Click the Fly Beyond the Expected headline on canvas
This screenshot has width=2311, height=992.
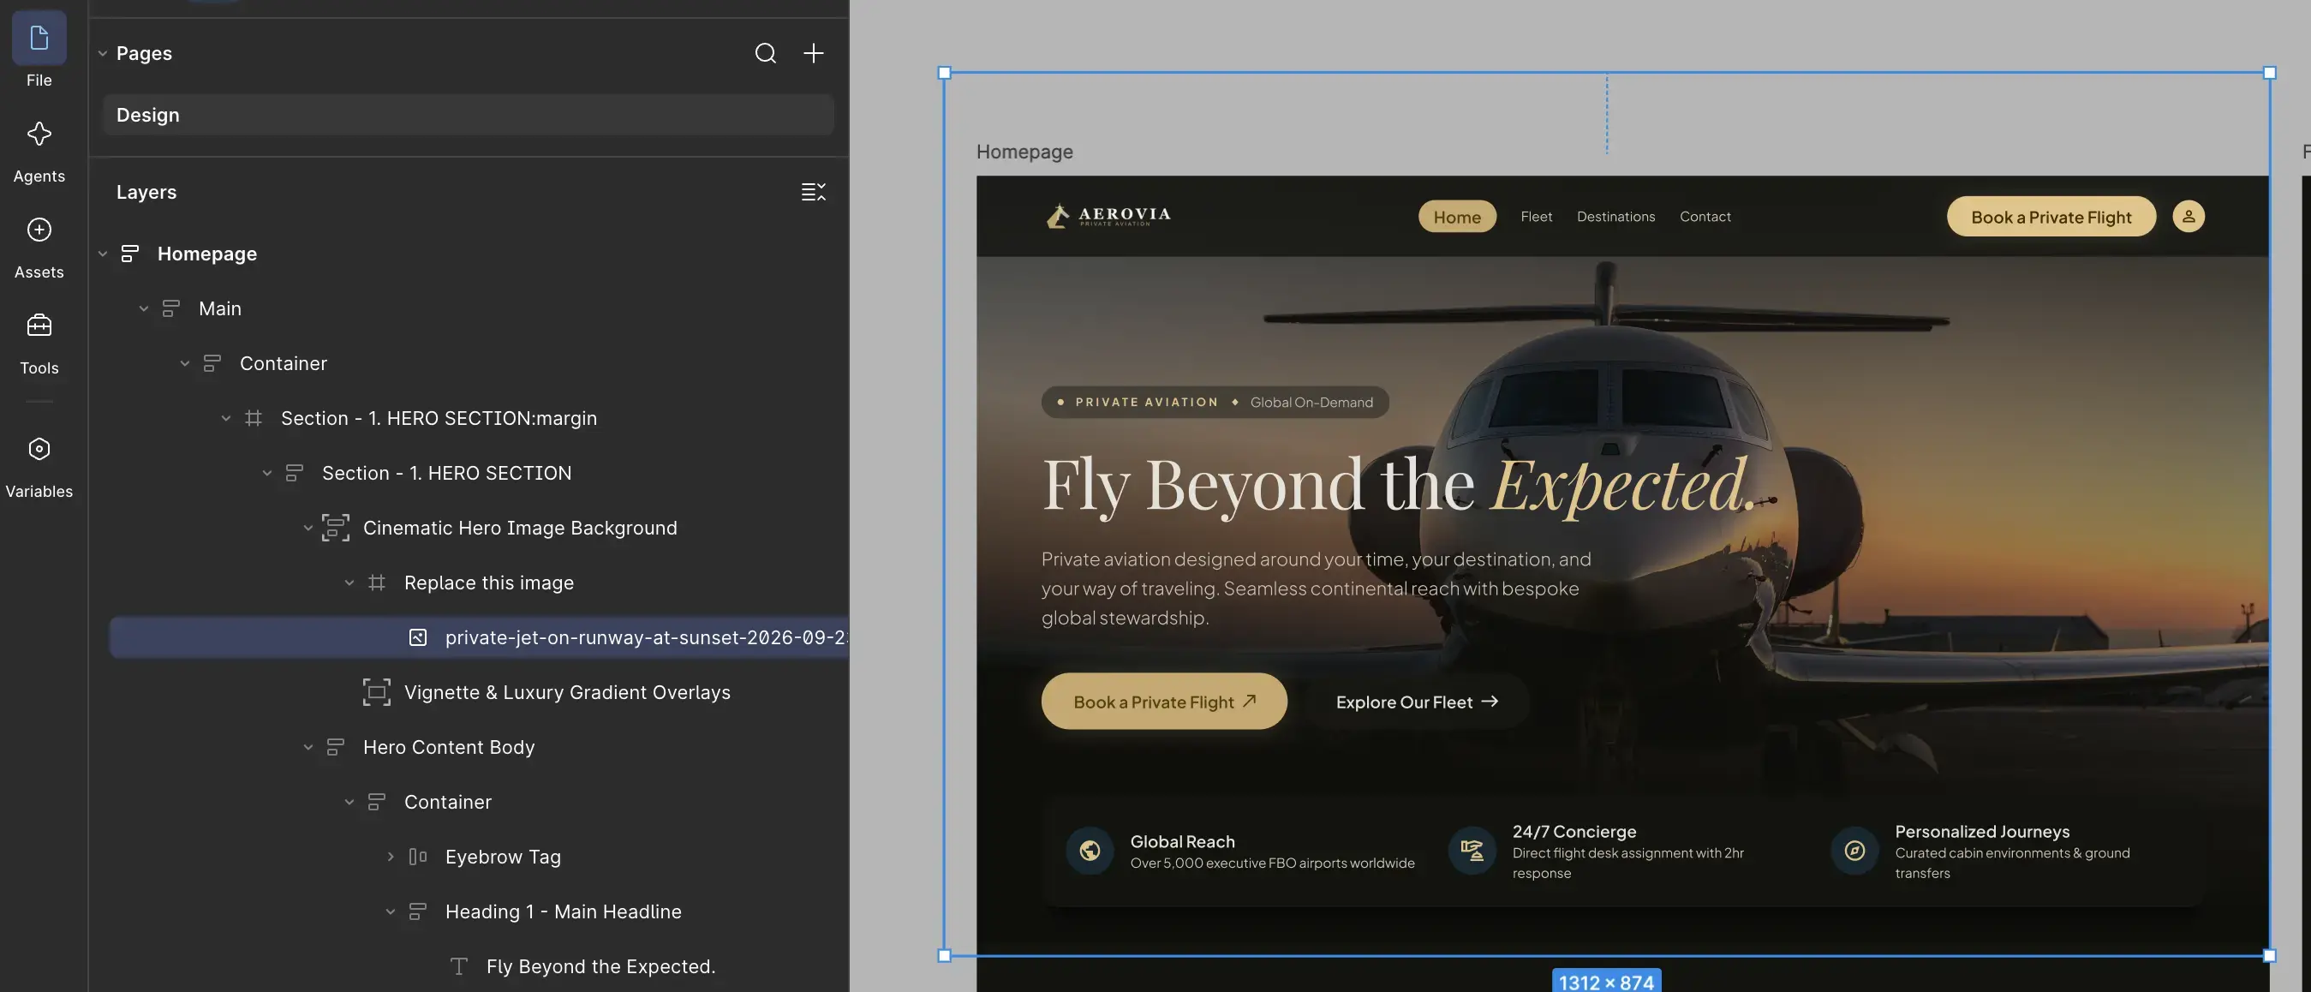click(x=1398, y=484)
